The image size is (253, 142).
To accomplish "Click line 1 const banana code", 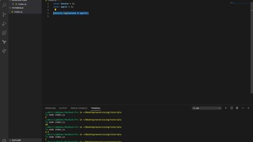I will 64,4.
